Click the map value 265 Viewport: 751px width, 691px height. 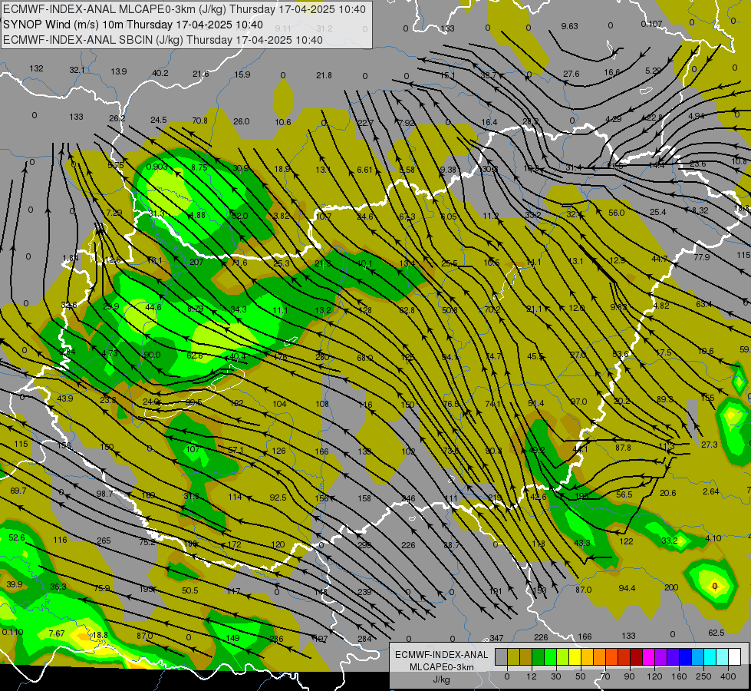click(104, 541)
